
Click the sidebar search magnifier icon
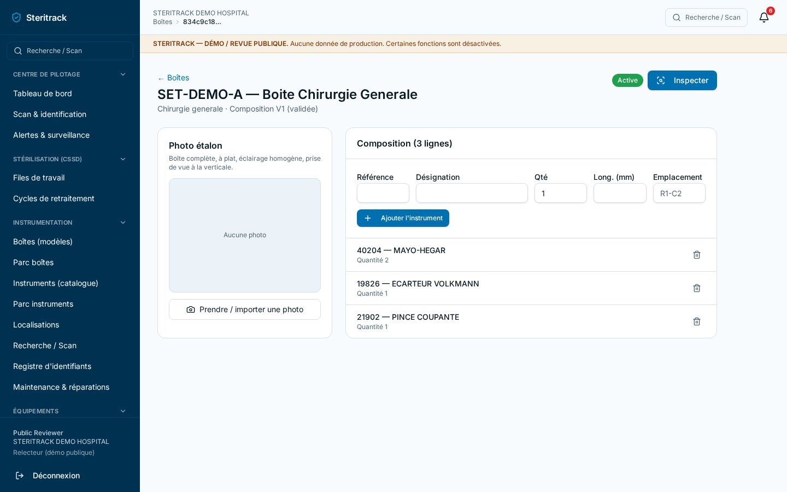[18, 51]
